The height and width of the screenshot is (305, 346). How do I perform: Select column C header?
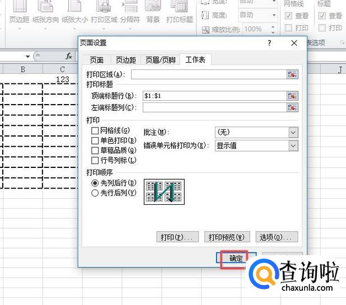pyautogui.click(x=62, y=69)
